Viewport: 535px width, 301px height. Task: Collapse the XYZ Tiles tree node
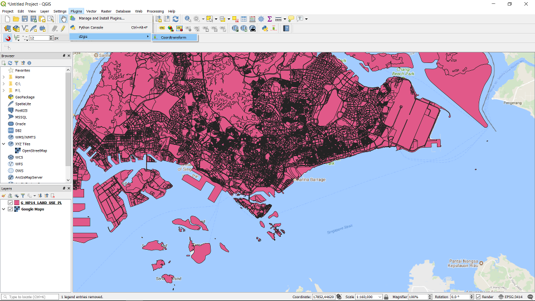(x=4, y=144)
